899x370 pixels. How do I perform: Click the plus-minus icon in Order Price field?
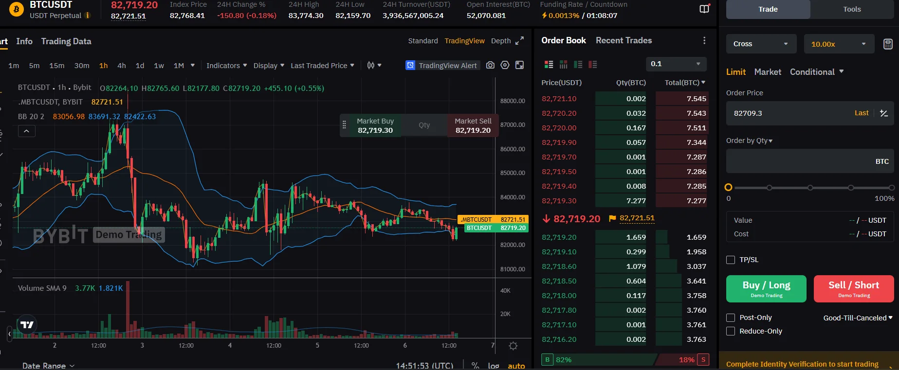[x=884, y=113]
